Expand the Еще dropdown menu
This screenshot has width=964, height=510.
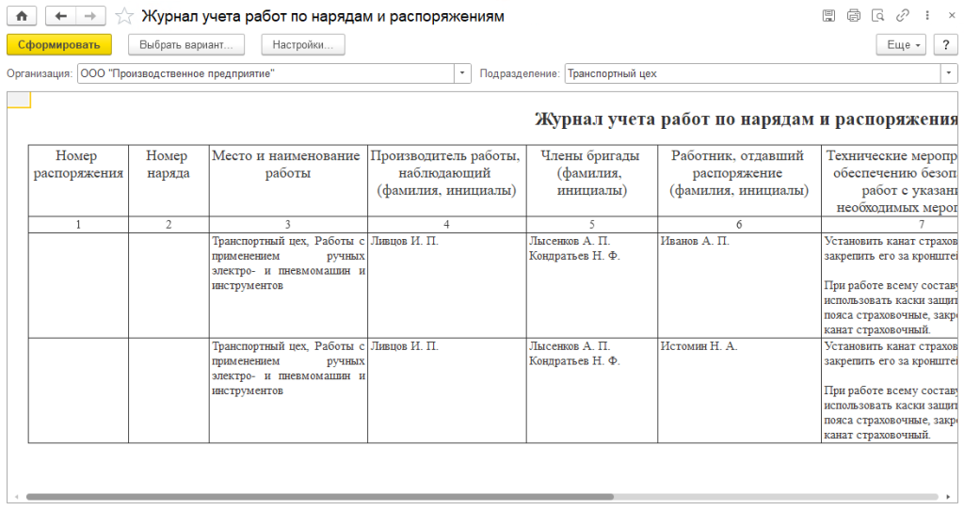pos(902,44)
